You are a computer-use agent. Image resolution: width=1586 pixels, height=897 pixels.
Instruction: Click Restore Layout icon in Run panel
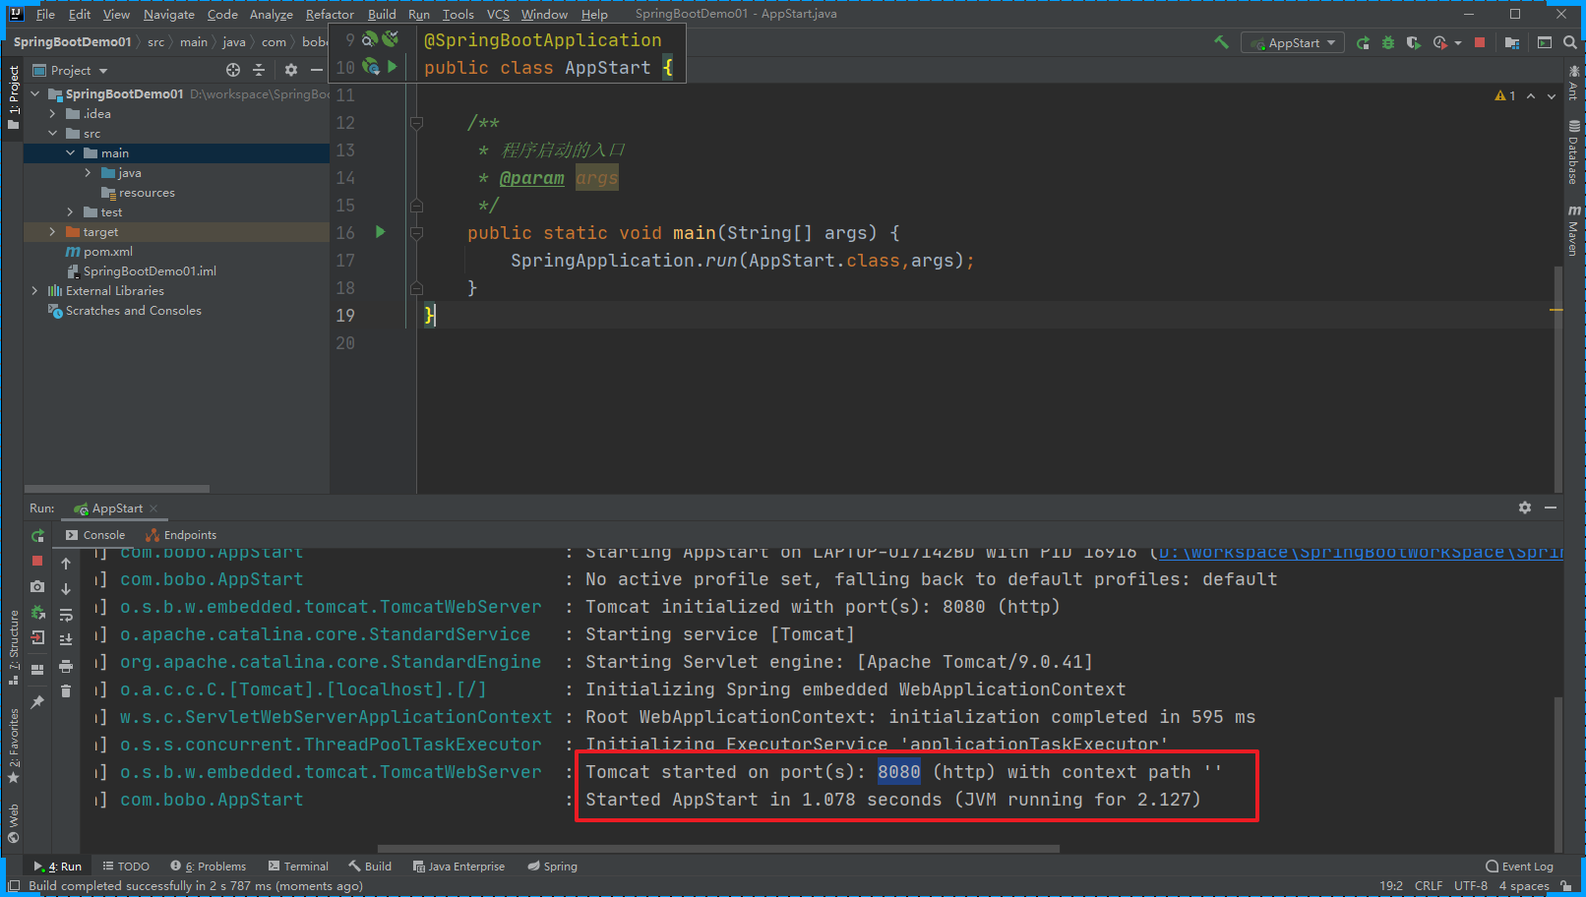(37, 670)
